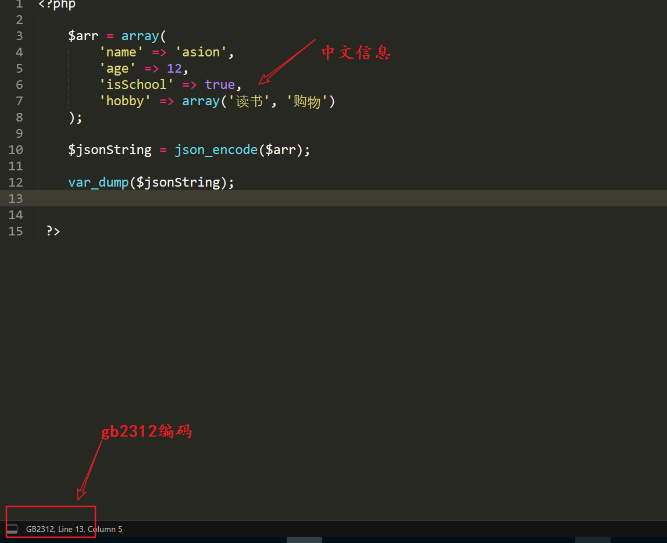667x543 pixels.
Task: Click the true boolean value
Action: click(219, 84)
